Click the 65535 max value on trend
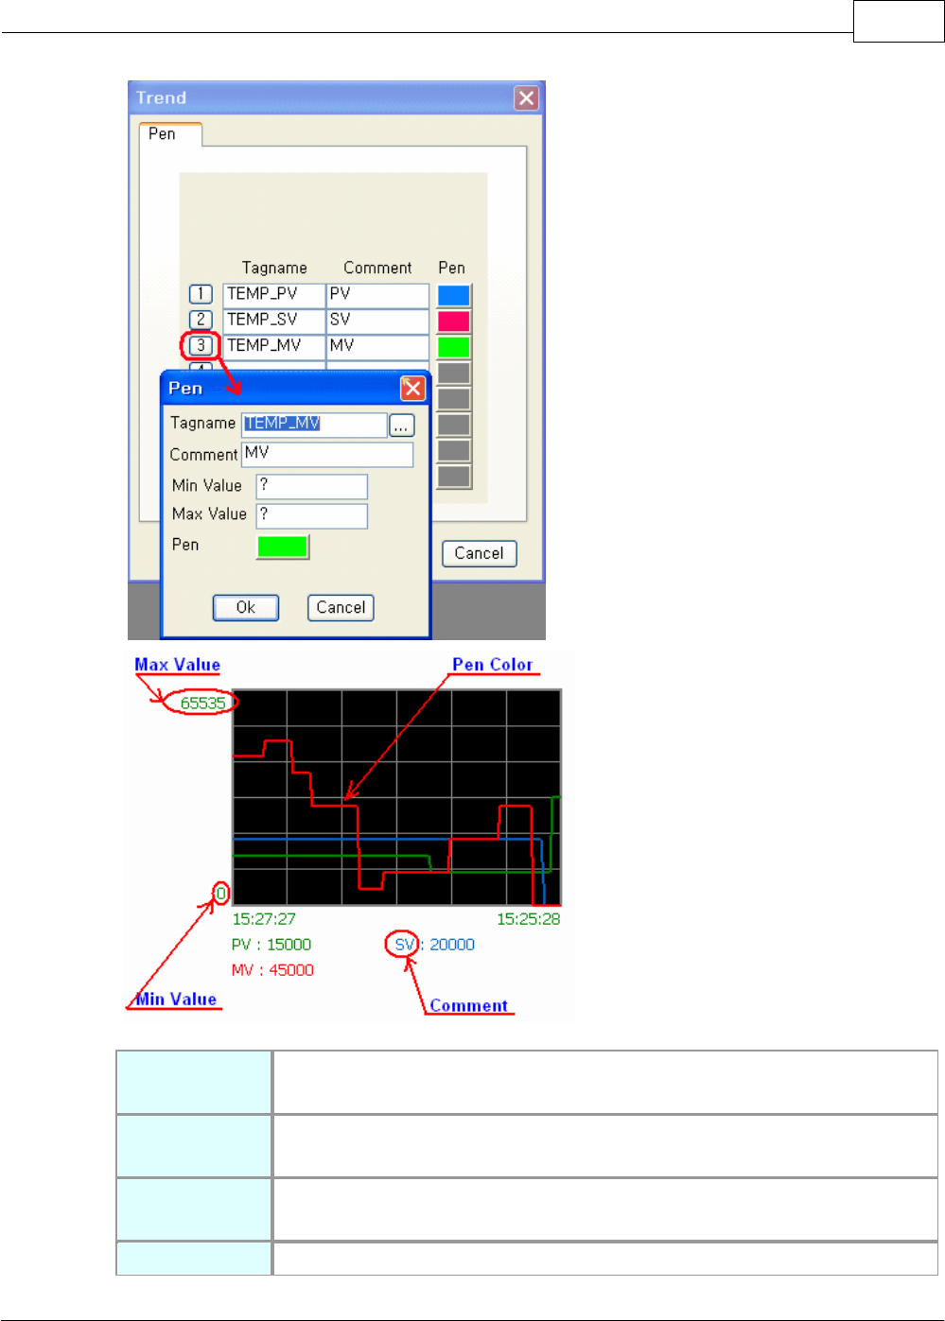The height and width of the screenshot is (1321, 945). pos(203,703)
